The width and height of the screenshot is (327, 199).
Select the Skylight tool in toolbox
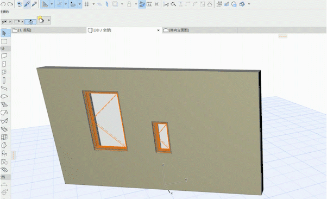coord(4,129)
